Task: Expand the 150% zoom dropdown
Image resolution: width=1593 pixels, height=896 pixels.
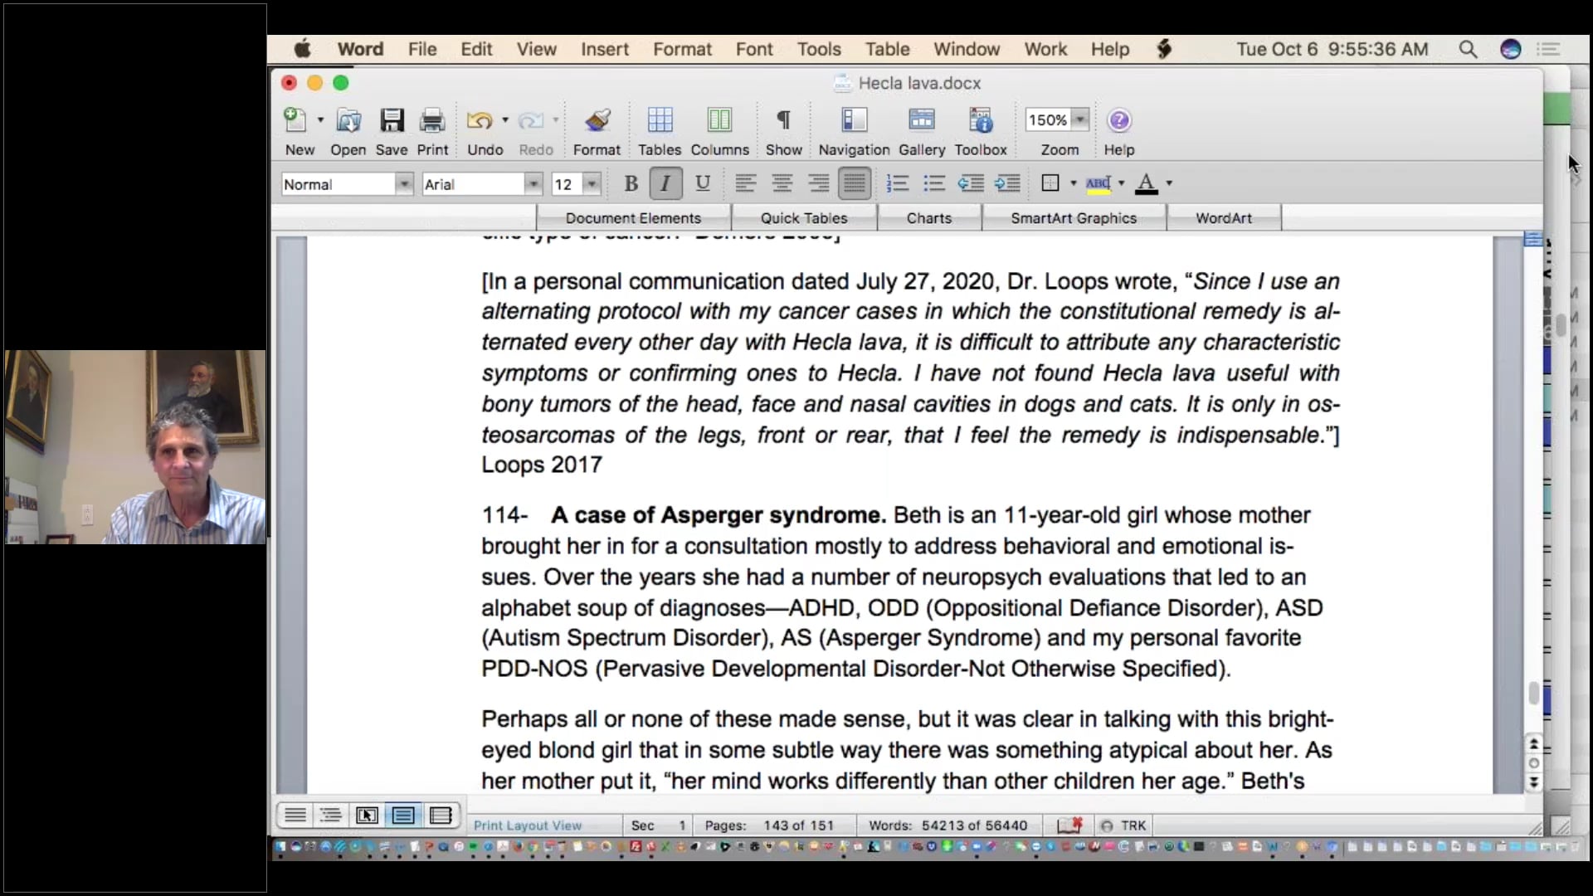Action: [x=1079, y=120]
